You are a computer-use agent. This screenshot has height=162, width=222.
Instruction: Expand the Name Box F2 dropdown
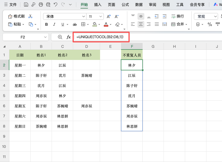(45, 37)
